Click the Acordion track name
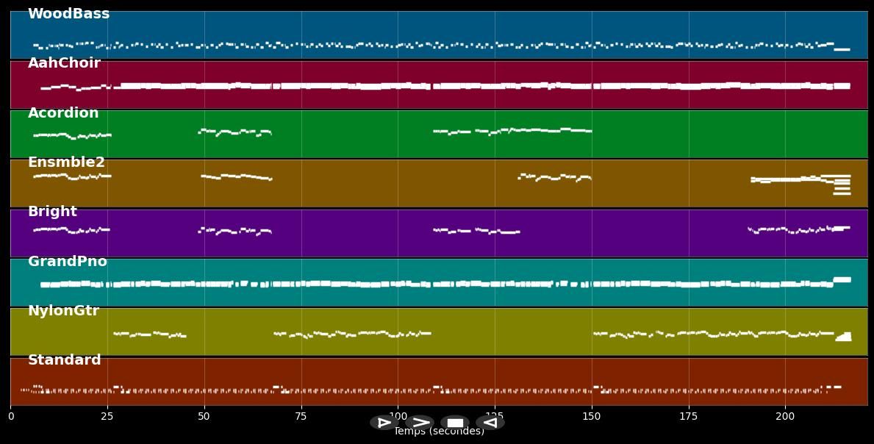874x444 pixels. (x=63, y=113)
